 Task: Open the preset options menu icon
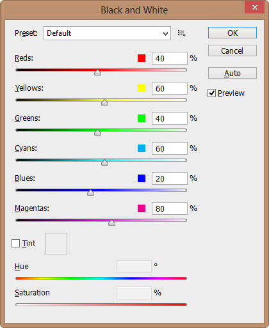(181, 33)
